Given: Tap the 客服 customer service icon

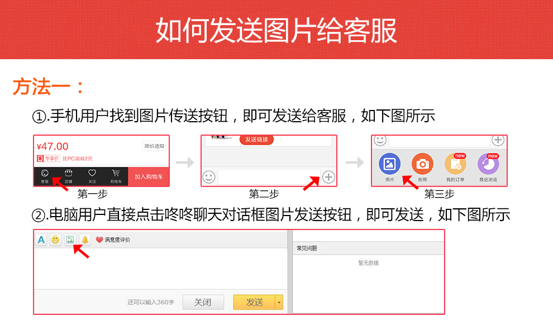Looking at the screenshot, I should [x=45, y=175].
